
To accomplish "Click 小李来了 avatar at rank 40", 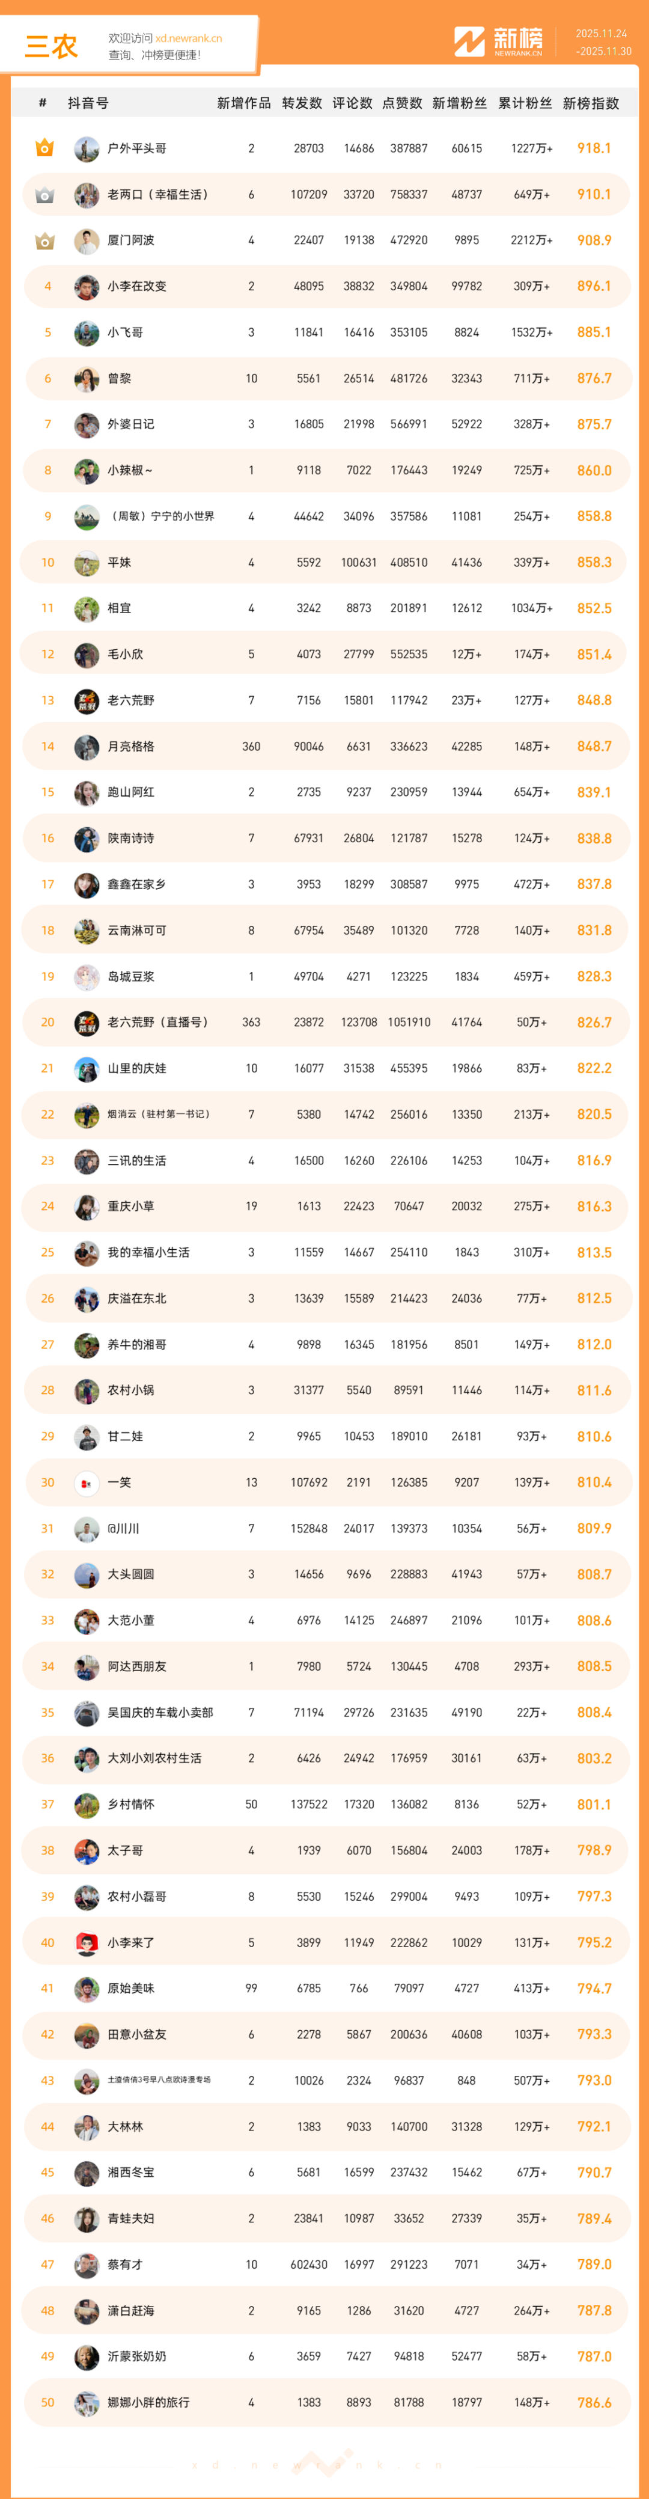I will coord(87,1943).
